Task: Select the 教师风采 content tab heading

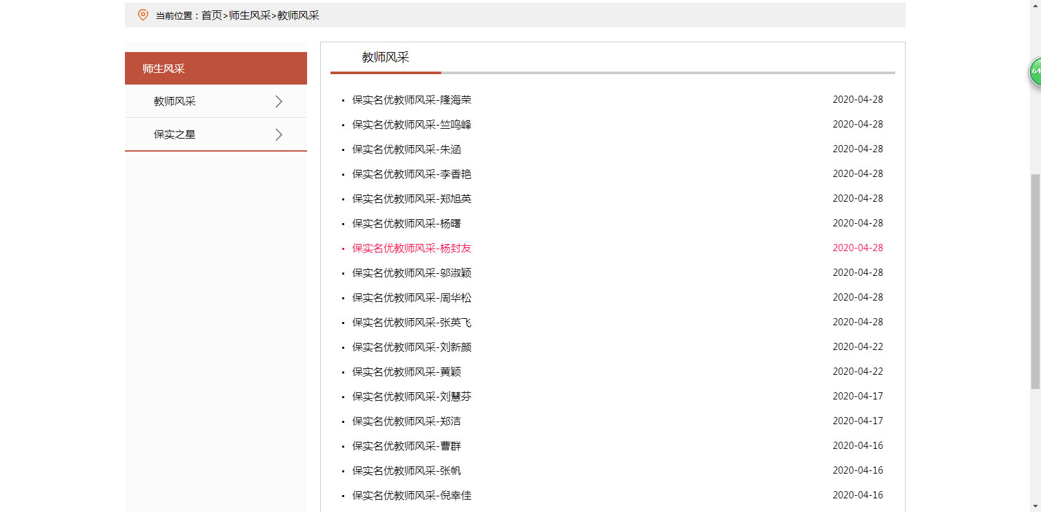Action: pos(385,57)
